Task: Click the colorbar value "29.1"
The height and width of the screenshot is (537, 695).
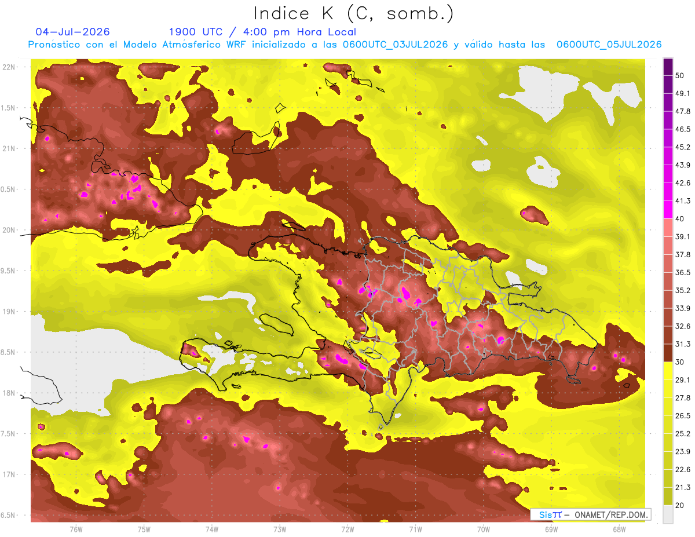Action: tap(683, 379)
